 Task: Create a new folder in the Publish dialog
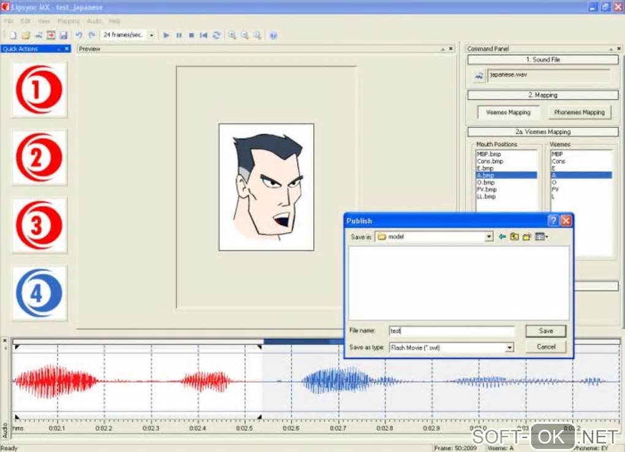526,237
